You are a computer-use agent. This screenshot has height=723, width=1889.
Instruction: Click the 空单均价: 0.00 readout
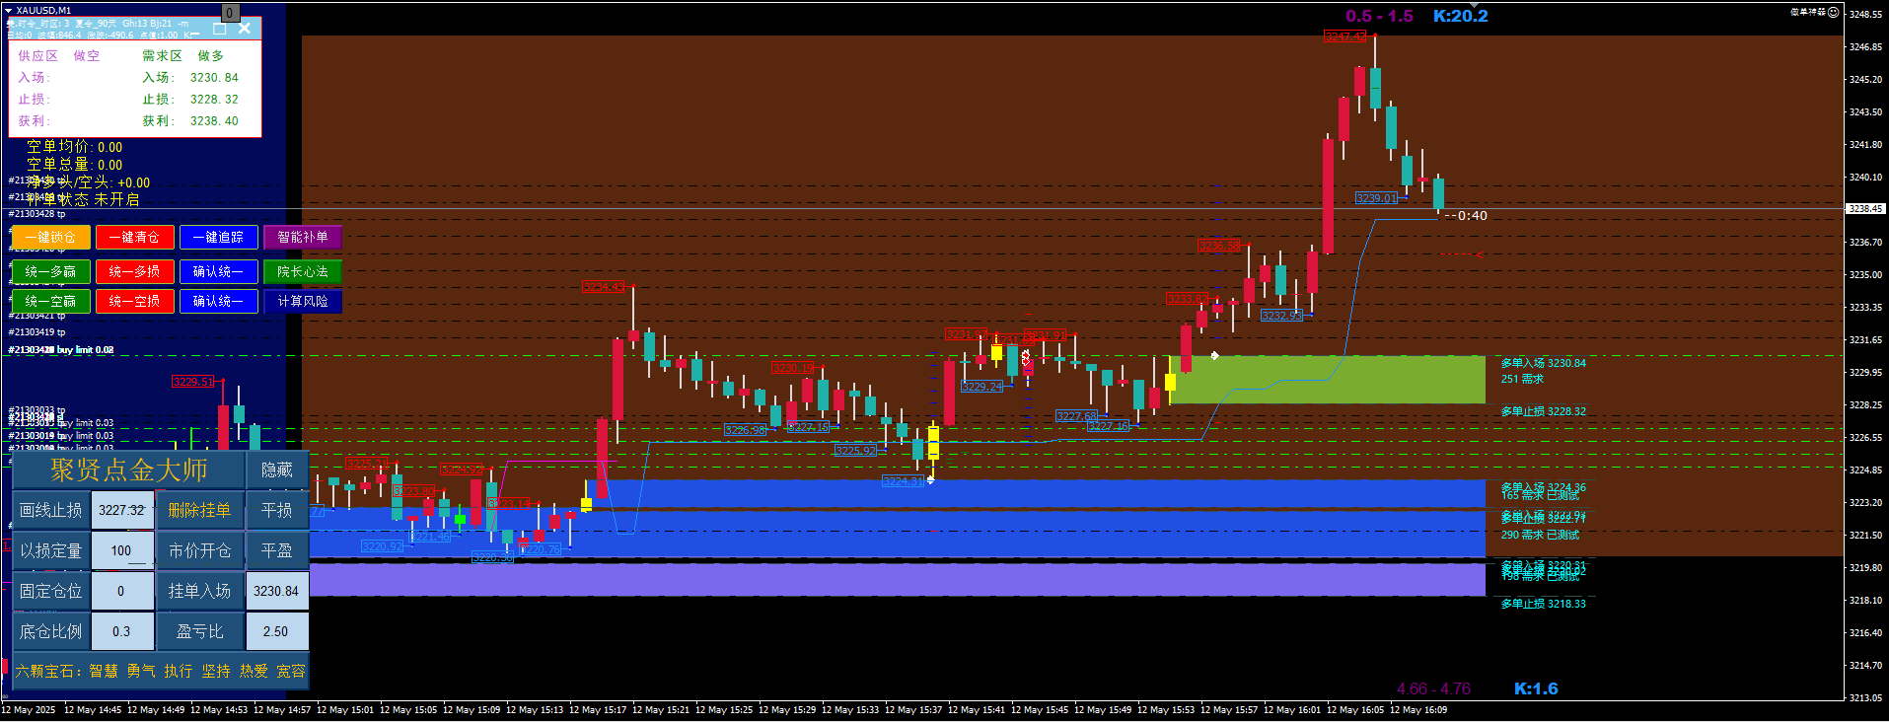[x=74, y=147]
